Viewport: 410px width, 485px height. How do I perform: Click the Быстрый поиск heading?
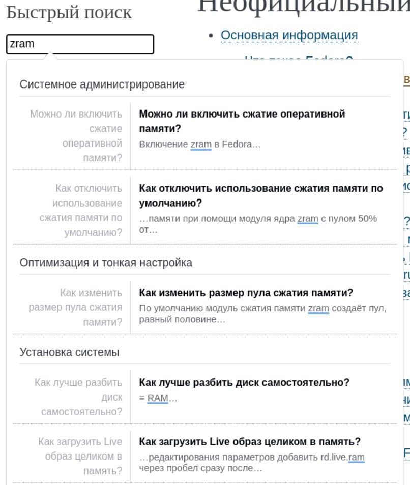[x=69, y=13]
